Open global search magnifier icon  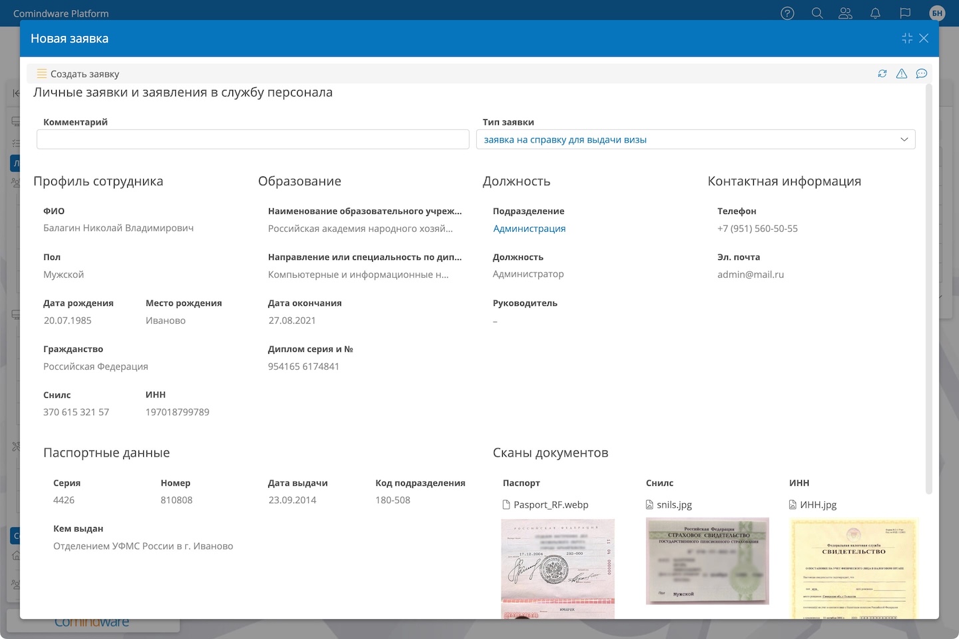click(817, 13)
